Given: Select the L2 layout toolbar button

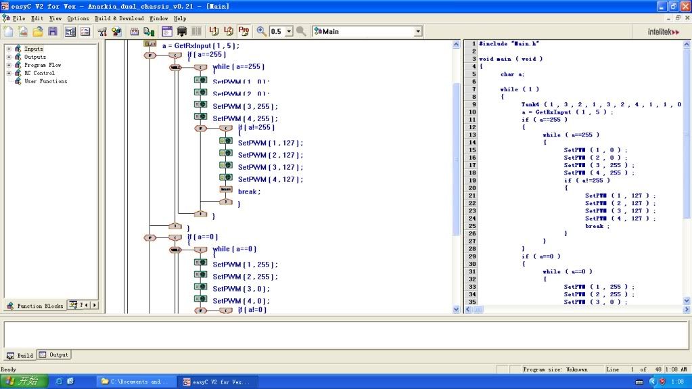Looking at the screenshot, I should [x=229, y=31].
